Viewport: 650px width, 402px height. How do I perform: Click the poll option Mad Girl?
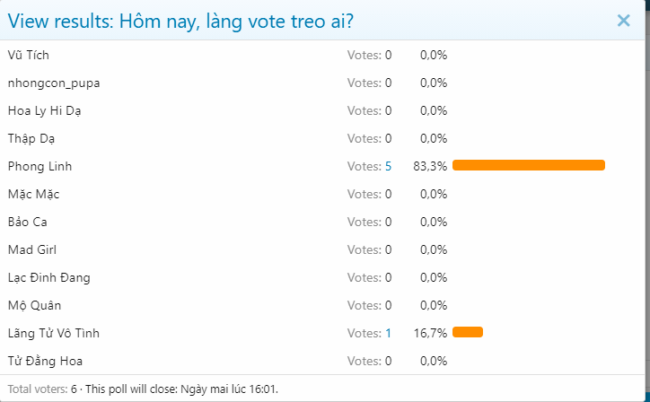(x=32, y=249)
